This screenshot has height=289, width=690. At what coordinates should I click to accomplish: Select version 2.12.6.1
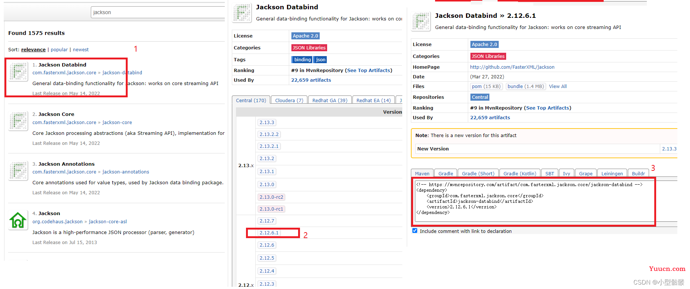pos(269,233)
